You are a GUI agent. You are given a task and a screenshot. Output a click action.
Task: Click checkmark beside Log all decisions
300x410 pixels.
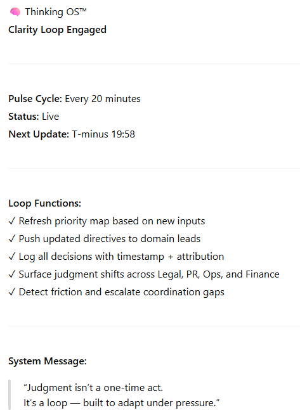(12, 257)
